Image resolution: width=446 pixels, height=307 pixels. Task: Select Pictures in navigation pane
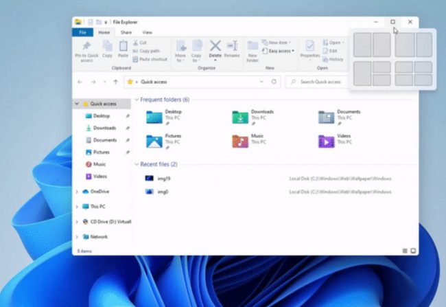point(102,152)
